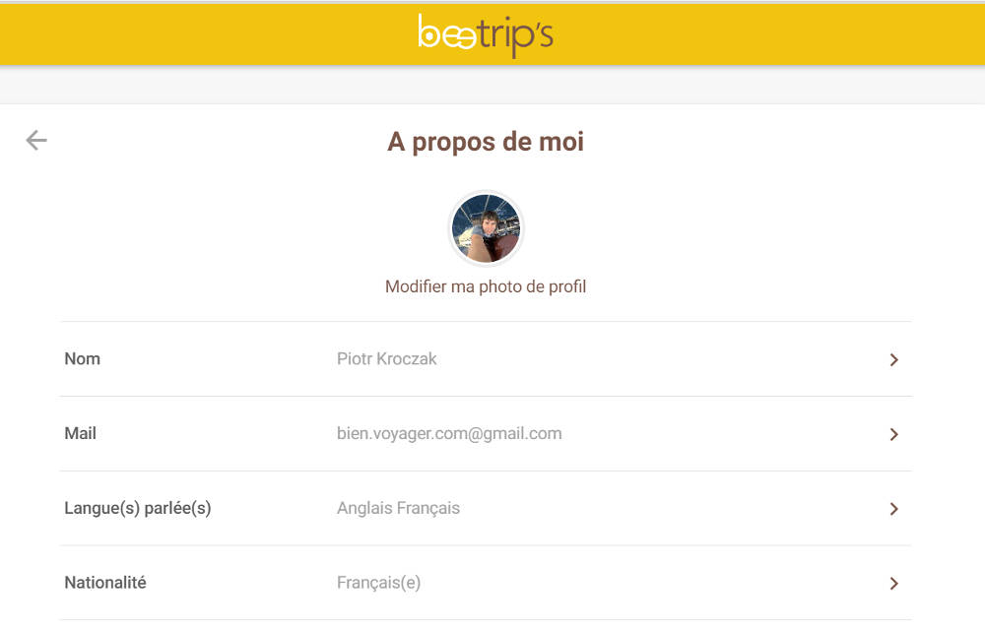The image size is (985, 630).
Task: Expand the Mail row chevron
Action: [x=893, y=434]
